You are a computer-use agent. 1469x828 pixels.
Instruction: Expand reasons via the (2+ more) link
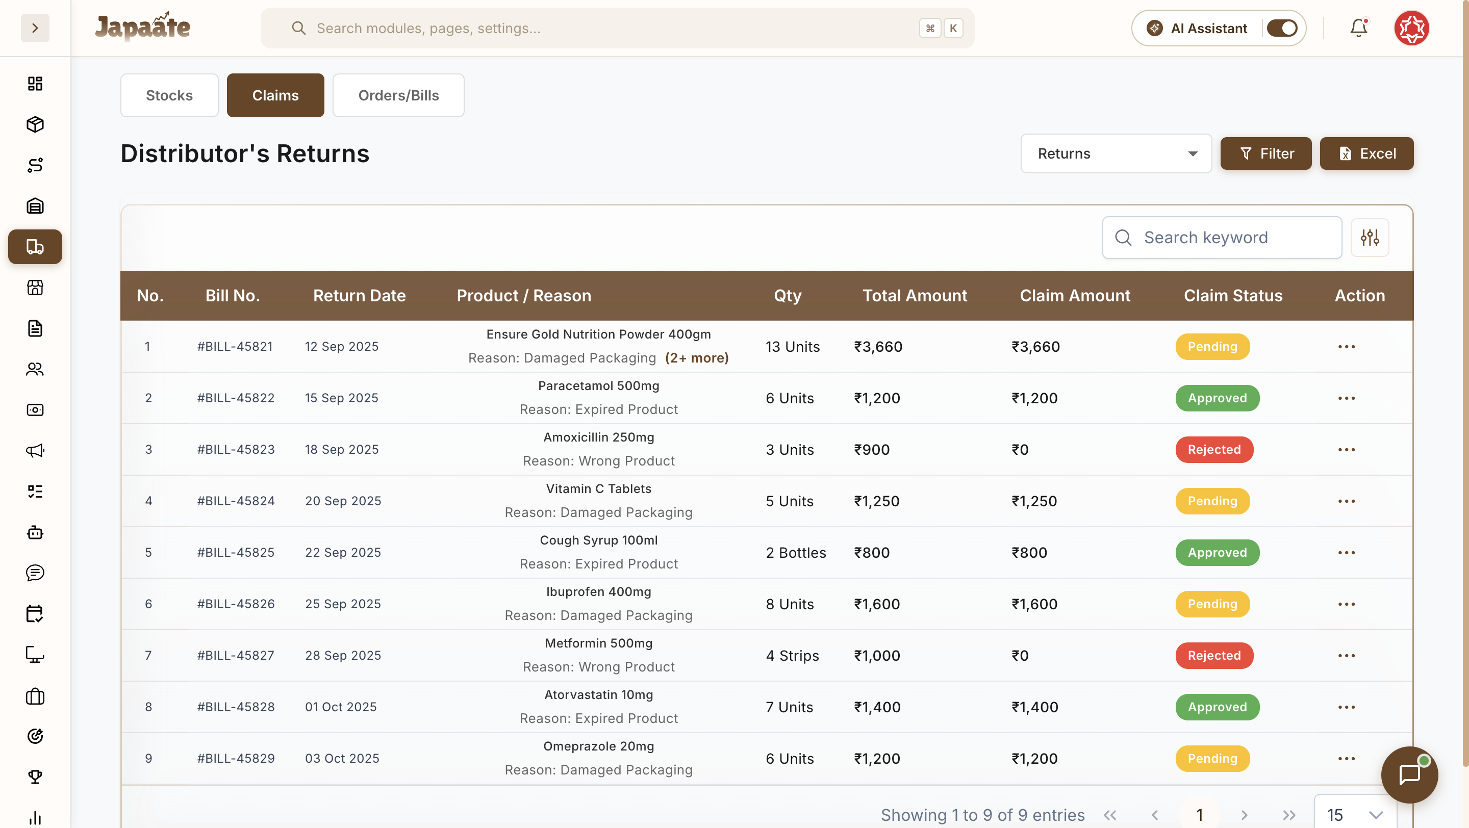[697, 357]
